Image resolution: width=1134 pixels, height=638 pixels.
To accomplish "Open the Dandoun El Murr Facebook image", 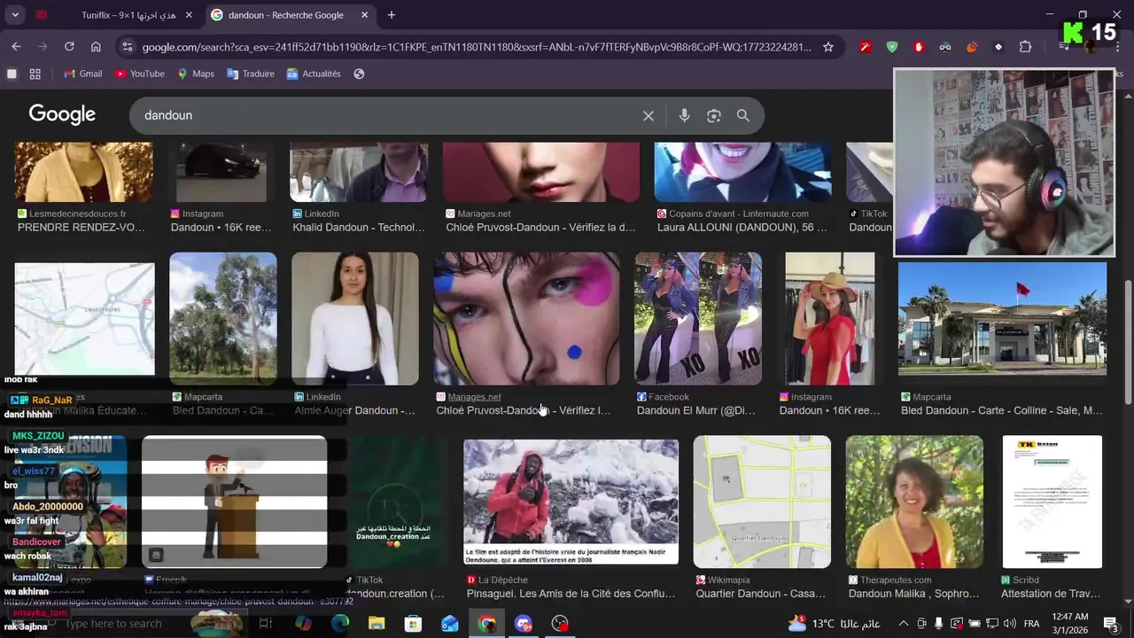I will tap(698, 319).
